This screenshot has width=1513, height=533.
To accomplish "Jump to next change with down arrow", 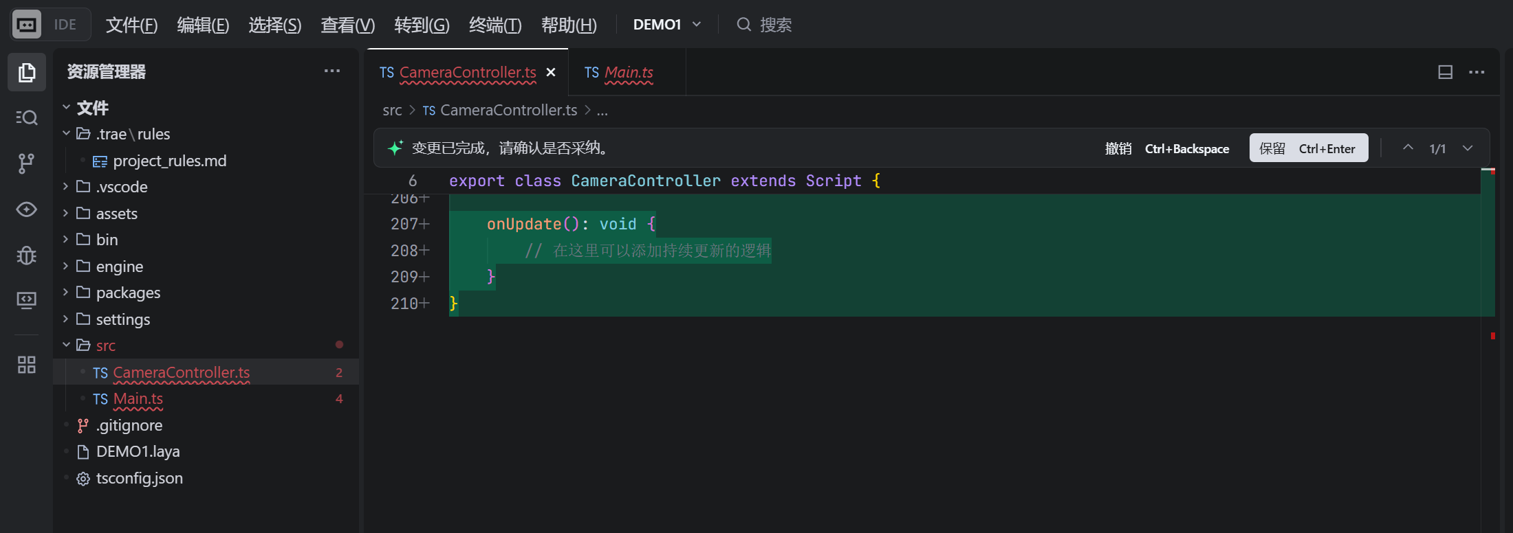I will [1468, 148].
